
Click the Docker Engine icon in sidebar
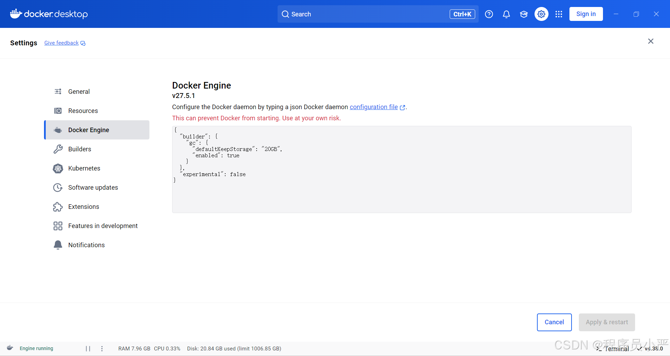coord(58,130)
